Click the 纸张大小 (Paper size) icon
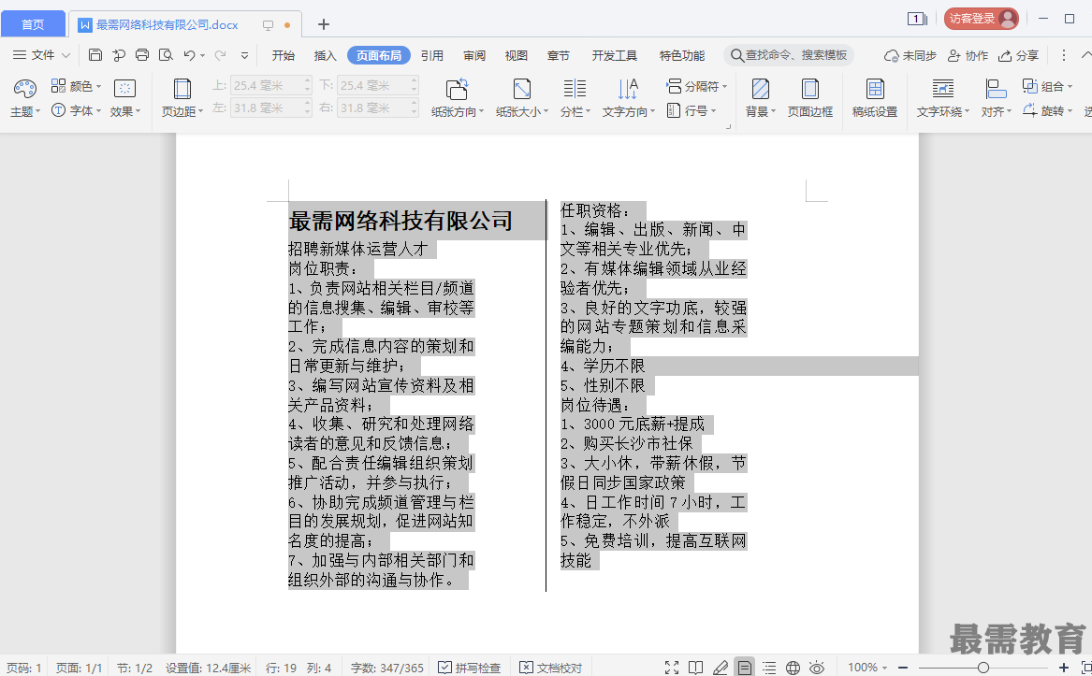Screen dimensions: 1092x676 click(x=521, y=89)
